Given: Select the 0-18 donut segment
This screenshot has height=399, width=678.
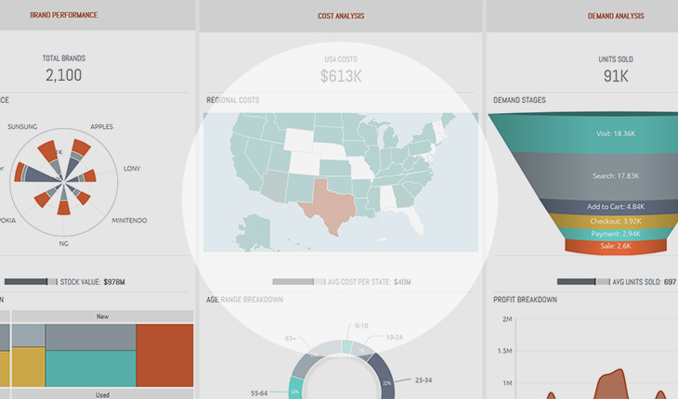Looking at the screenshot, I should tap(346, 347).
